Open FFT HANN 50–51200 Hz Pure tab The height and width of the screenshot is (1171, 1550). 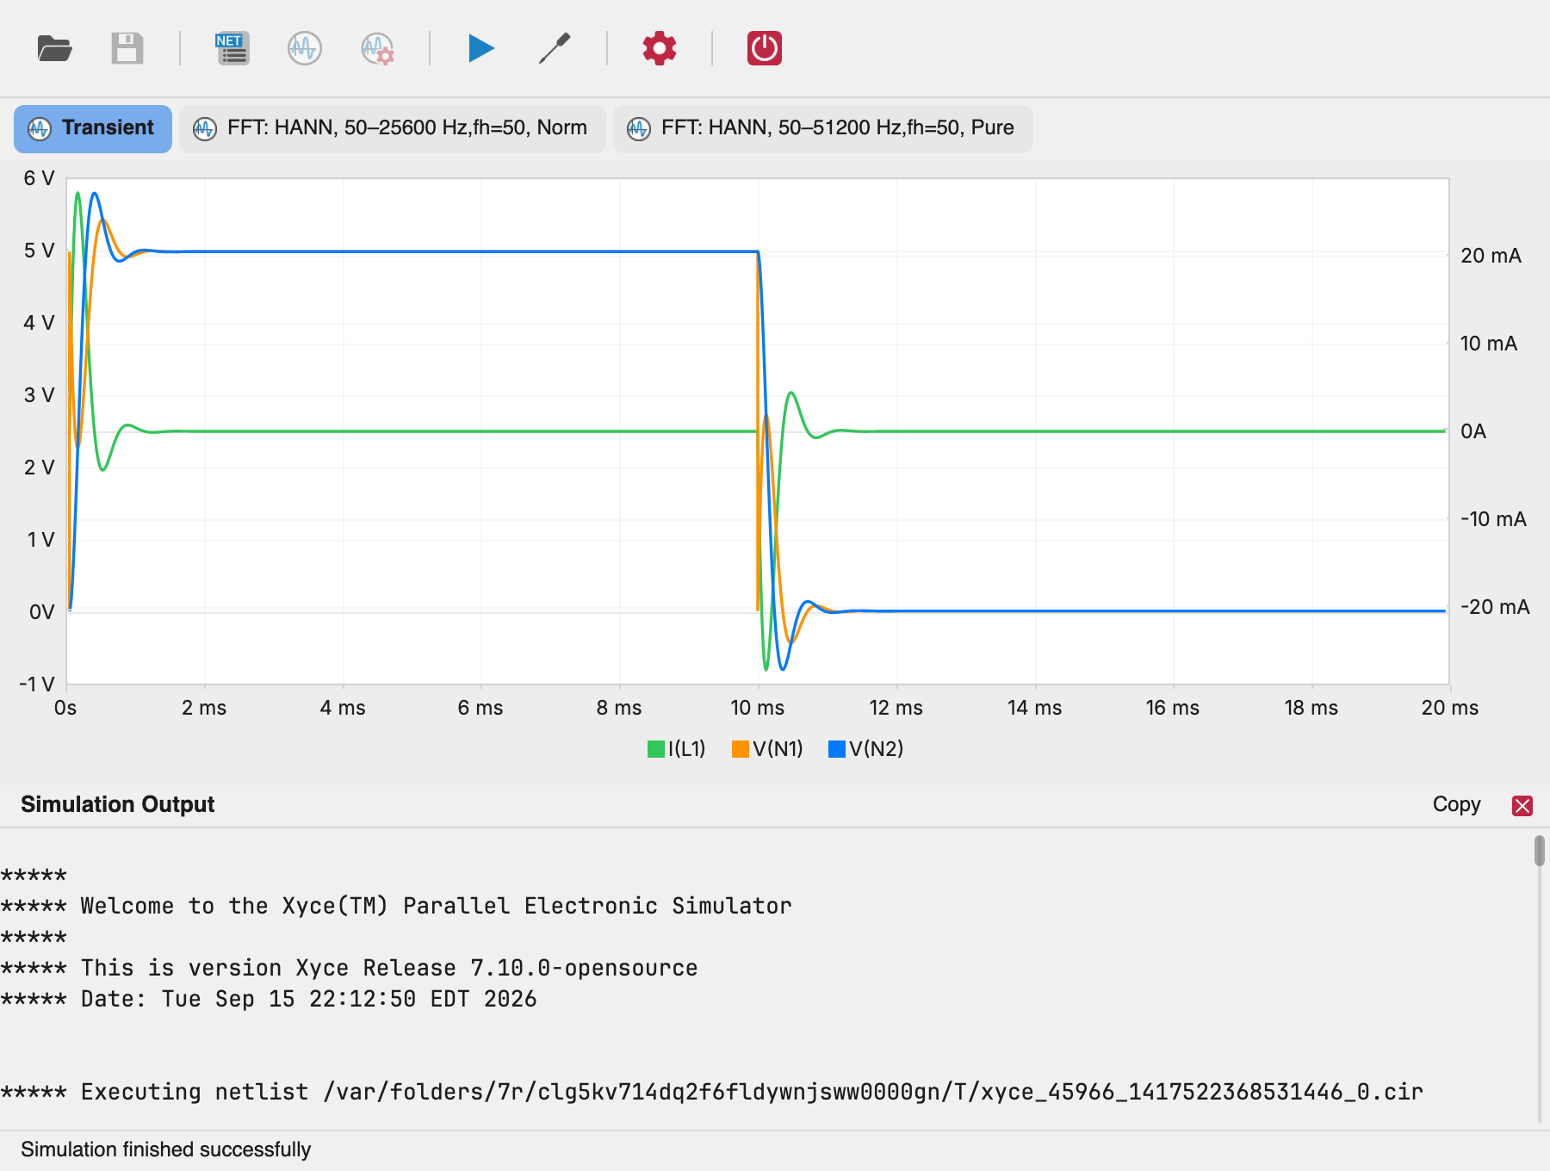pos(822,128)
